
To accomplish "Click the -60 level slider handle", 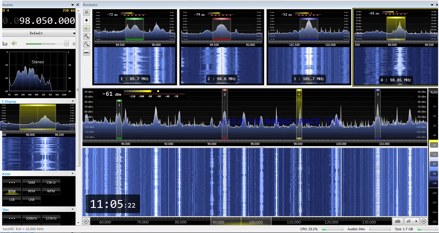I will coord(434,145).
